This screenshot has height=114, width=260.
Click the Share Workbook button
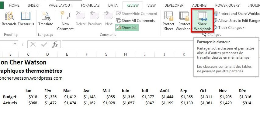(202, 21)
